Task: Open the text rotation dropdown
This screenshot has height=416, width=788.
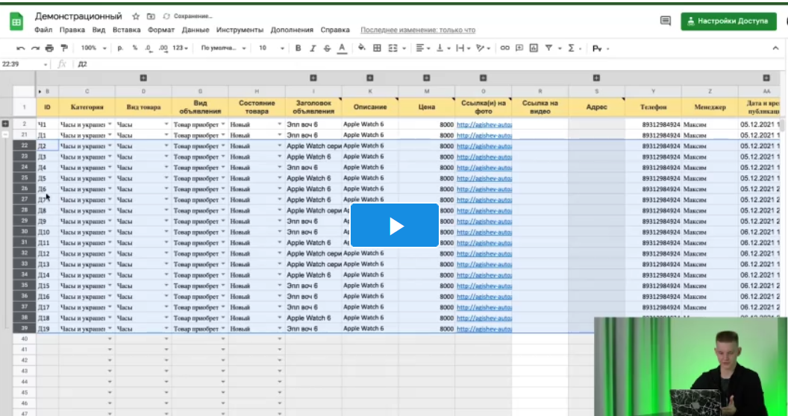Action: [483, 48]
